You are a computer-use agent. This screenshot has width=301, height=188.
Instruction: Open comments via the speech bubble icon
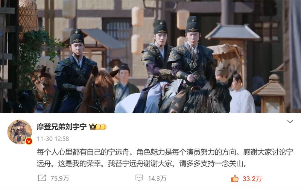point(139,178)
